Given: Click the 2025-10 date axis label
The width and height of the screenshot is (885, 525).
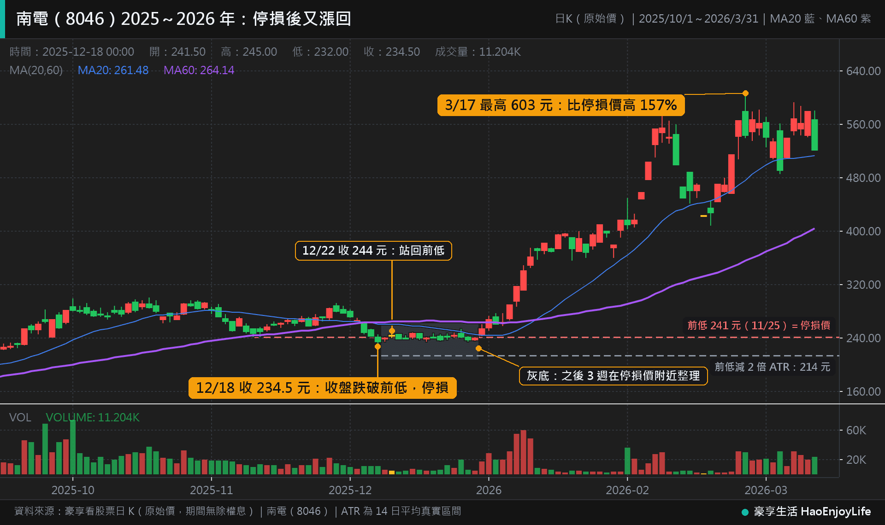Looking at the screenshot, I should click(73, 490).
